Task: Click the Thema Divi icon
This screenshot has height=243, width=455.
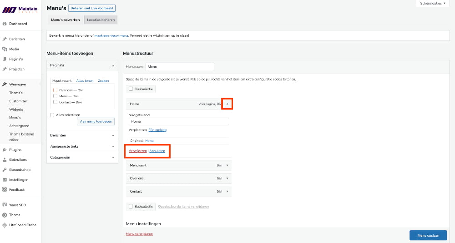Action: 5,215
